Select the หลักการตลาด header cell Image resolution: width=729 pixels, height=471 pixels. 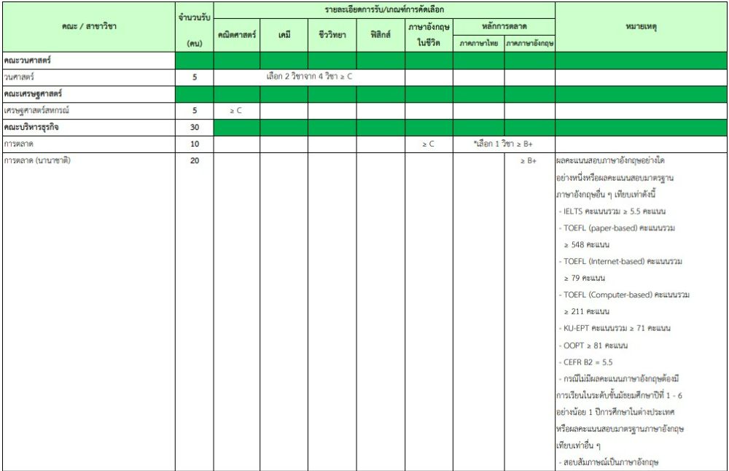click(x=504, y=26)
